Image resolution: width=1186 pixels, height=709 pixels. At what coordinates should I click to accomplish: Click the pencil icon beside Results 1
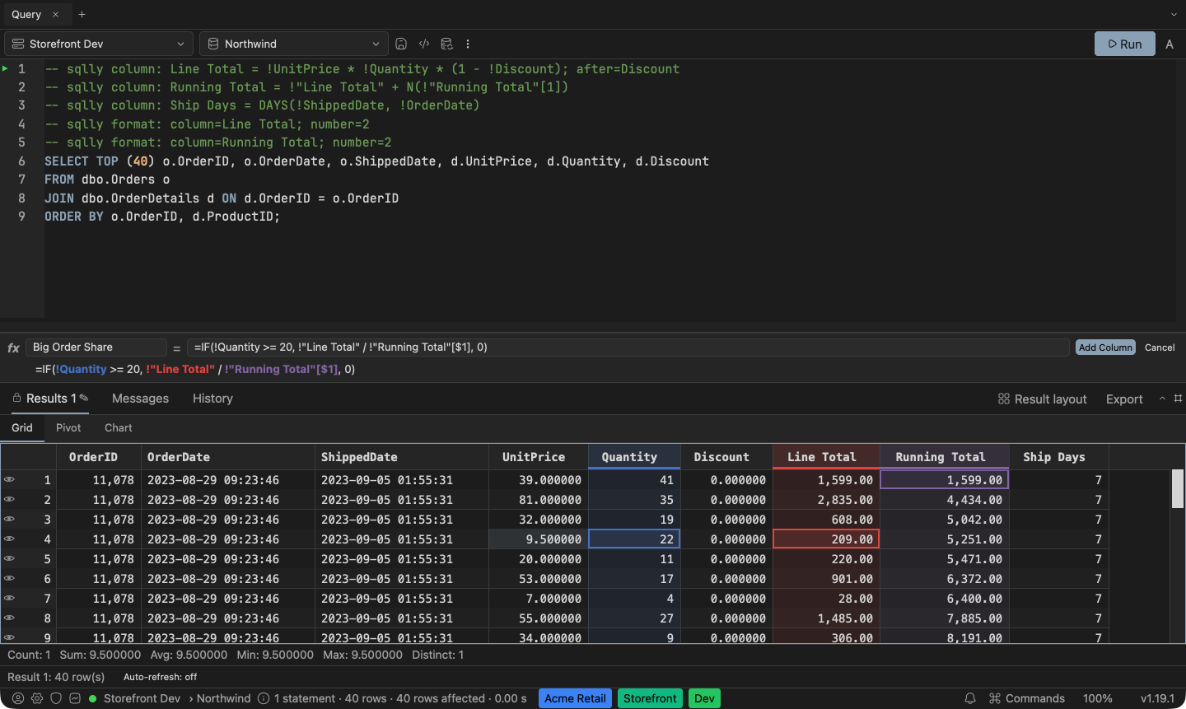[x=84, y=398]
